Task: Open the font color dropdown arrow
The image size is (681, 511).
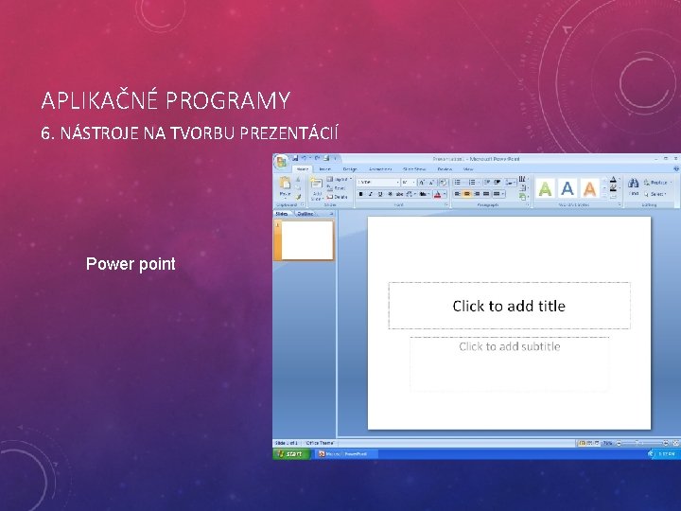Action: click(445, 194)
